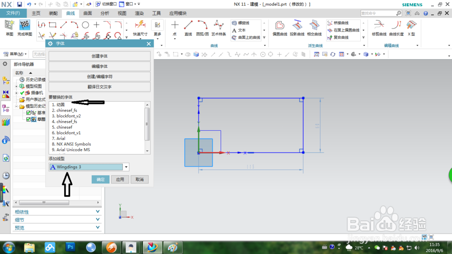
Task: Select the Profile curve tool
Action: tap(42, 25)
